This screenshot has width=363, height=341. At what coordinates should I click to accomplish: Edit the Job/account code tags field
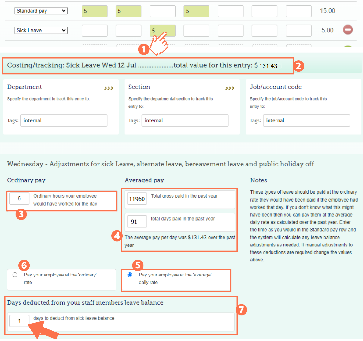[306, 120]
